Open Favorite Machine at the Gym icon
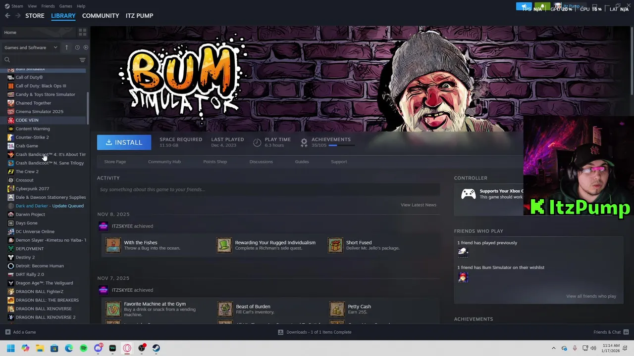 tap(113, 309)
